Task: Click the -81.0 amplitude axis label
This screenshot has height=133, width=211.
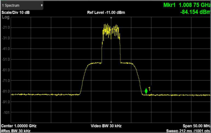Action: click(6, 91)
